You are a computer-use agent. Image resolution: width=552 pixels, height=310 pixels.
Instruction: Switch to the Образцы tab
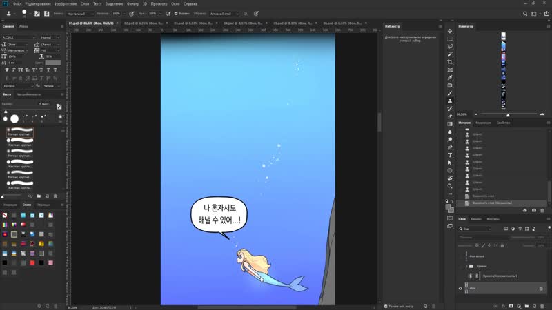pos(43,205)
